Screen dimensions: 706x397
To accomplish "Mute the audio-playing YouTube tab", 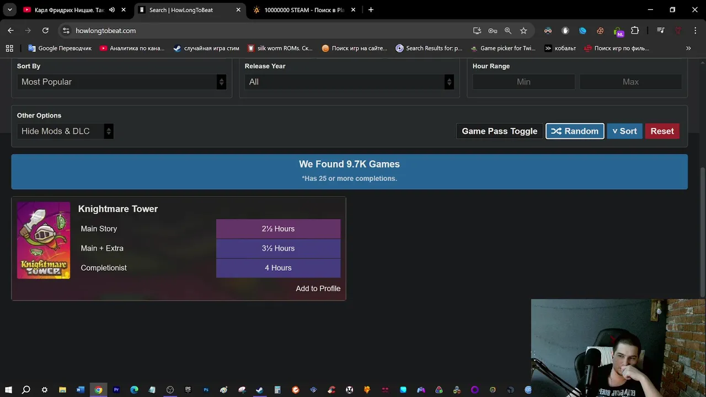I will (112, 10).
